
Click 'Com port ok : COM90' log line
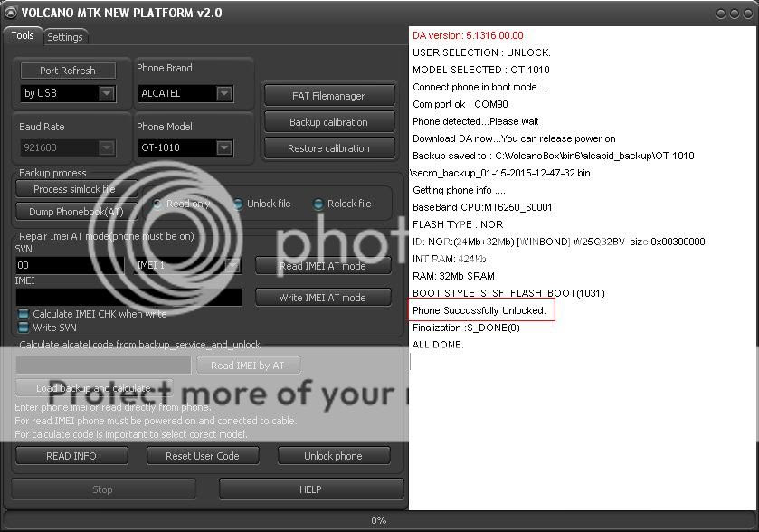(460, 104)
